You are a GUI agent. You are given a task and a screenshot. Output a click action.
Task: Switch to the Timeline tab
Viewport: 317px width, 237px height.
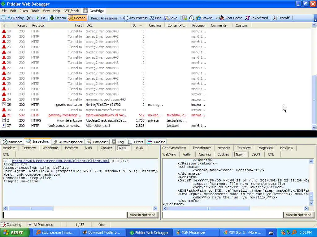pyautogui.click(x=156, y=142)
